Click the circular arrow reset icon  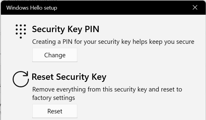(21, 79)
